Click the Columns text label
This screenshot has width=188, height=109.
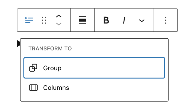coord(56,88)
